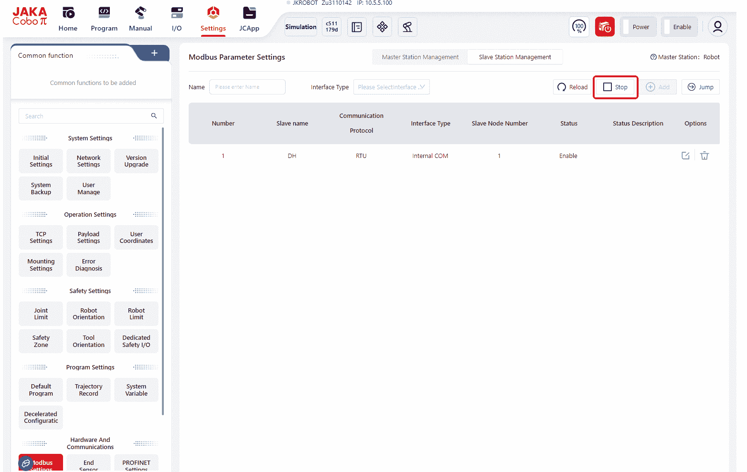Click the Name filter input field
The height and width of the screenshot is (472, 747).
pyautogui.click(x=247, y=87)
